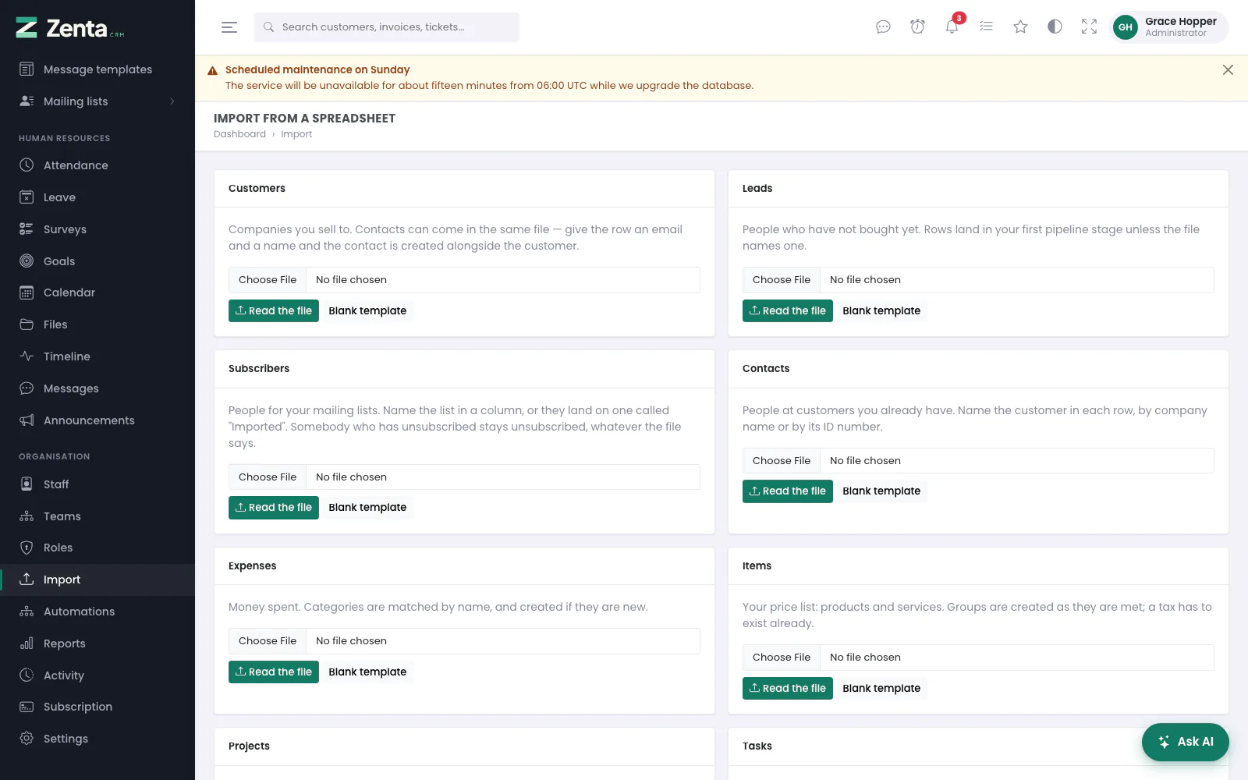This screenshot has width=1248, height=780.
Task: Open the chat messages icon in header
Action: click(x=883, y=27)
